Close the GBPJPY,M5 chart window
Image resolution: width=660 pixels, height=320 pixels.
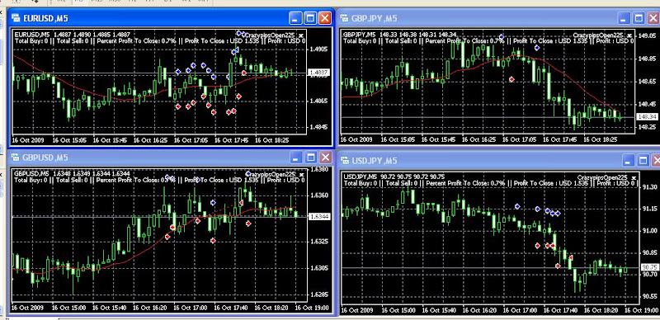(x=653, y=18)
